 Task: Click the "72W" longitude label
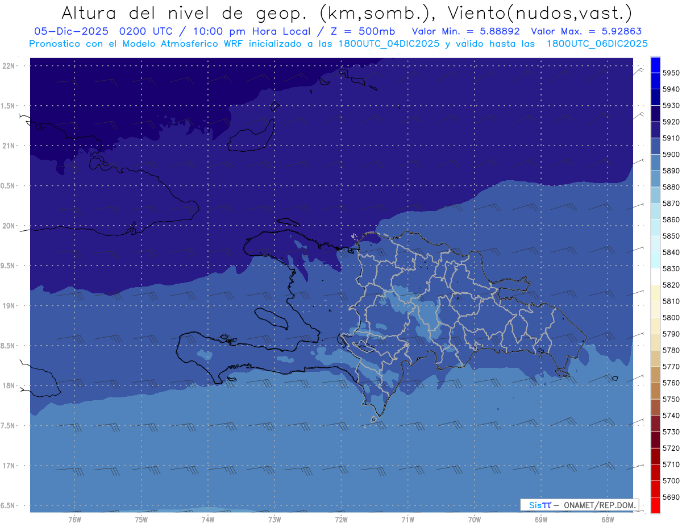[341, 519]
